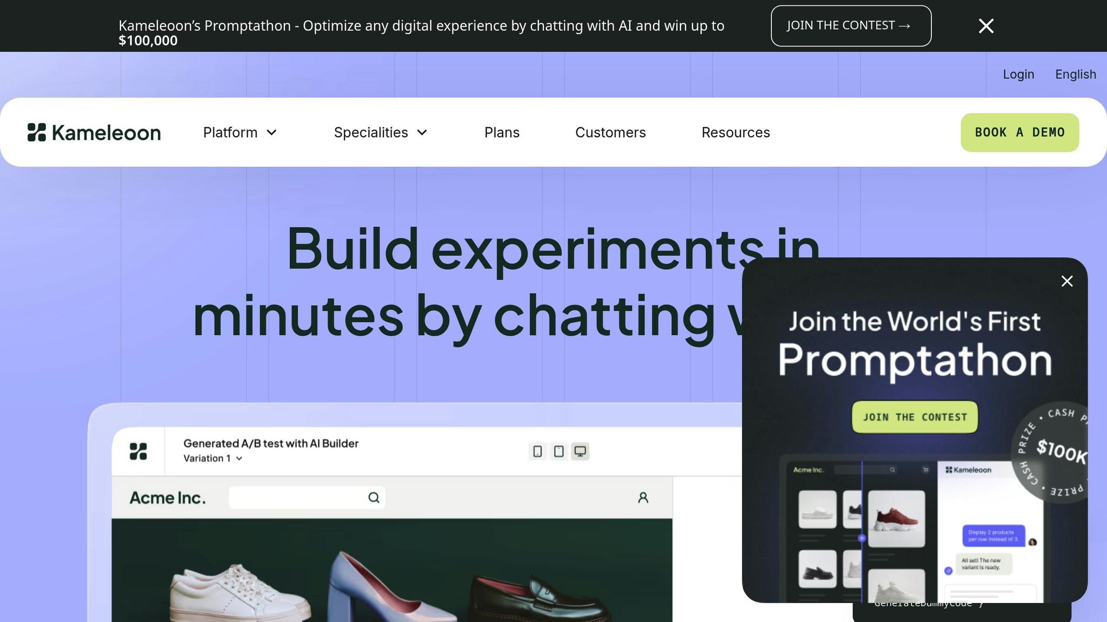Go to the Customers page
The width and height of the screenshot is (1107, 622).
(x=610, y=132)
